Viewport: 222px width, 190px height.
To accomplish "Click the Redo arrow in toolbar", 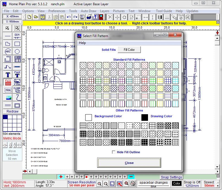I will tap(75, 17).
